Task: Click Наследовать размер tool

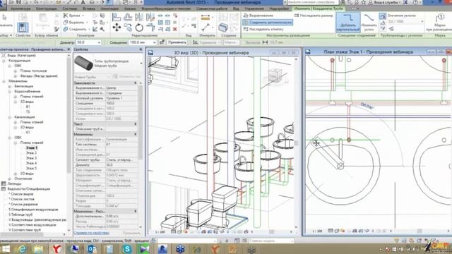Action: (314, 16)
